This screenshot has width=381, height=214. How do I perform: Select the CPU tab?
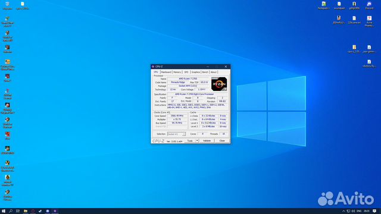[156, 72]
